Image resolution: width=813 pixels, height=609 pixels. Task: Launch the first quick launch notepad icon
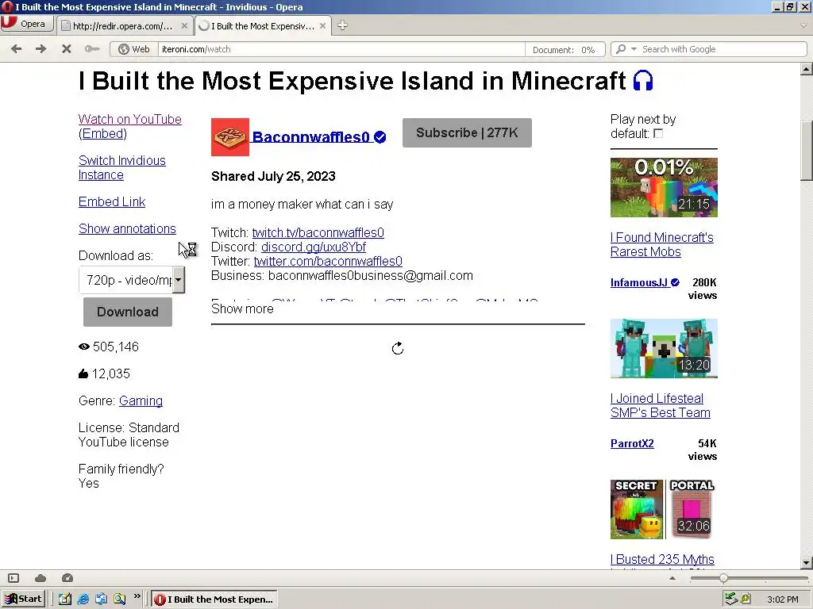coord(65,599)
